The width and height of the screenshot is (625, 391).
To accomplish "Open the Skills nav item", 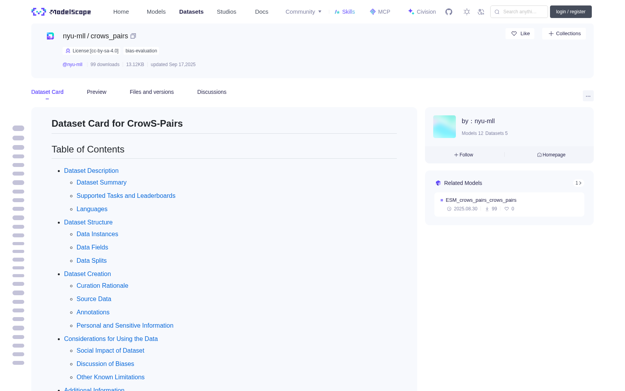I will pos(345,12).
